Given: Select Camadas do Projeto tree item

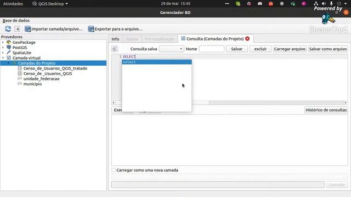Looking at the screenshot, I should pos(37,63).
